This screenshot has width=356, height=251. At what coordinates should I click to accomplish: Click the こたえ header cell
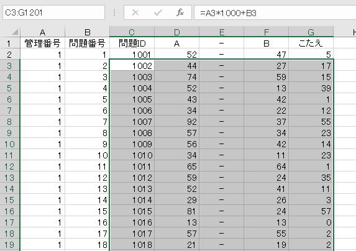click(311, 43)
